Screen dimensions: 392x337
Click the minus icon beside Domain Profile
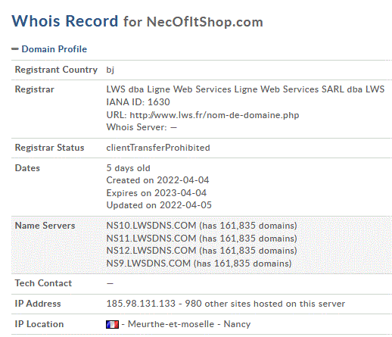[15, 49]
